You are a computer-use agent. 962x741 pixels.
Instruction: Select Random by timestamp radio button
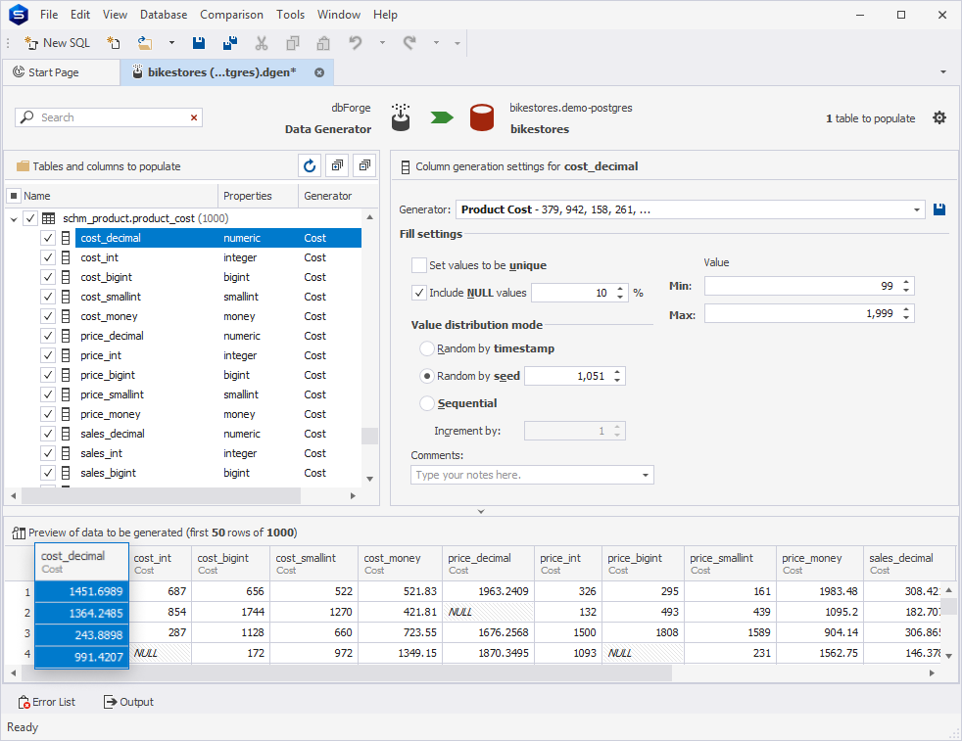(x=427, y=348)
